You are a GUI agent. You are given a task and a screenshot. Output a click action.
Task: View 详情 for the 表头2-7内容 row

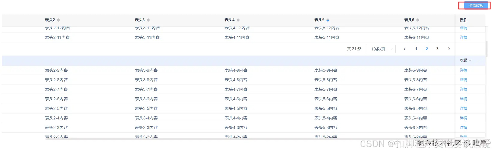(x=464, y=90)
